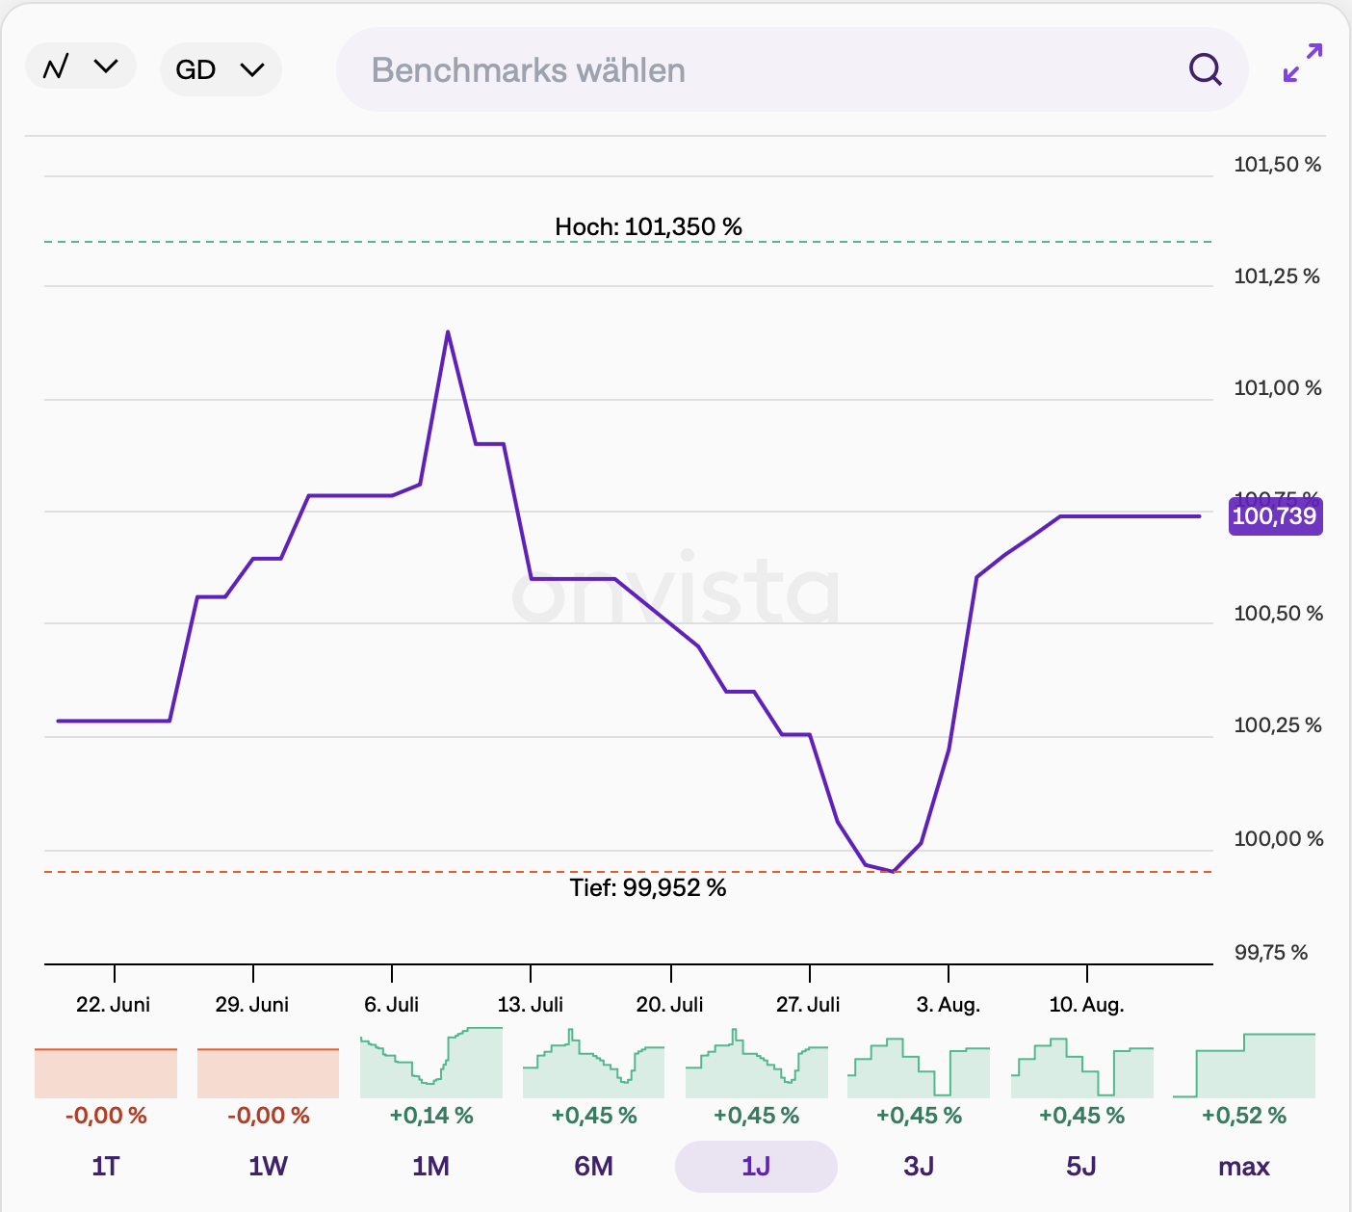1352x1212 pixels.
Task: Select the 1M time range tab
Action: pos(430,1167)
